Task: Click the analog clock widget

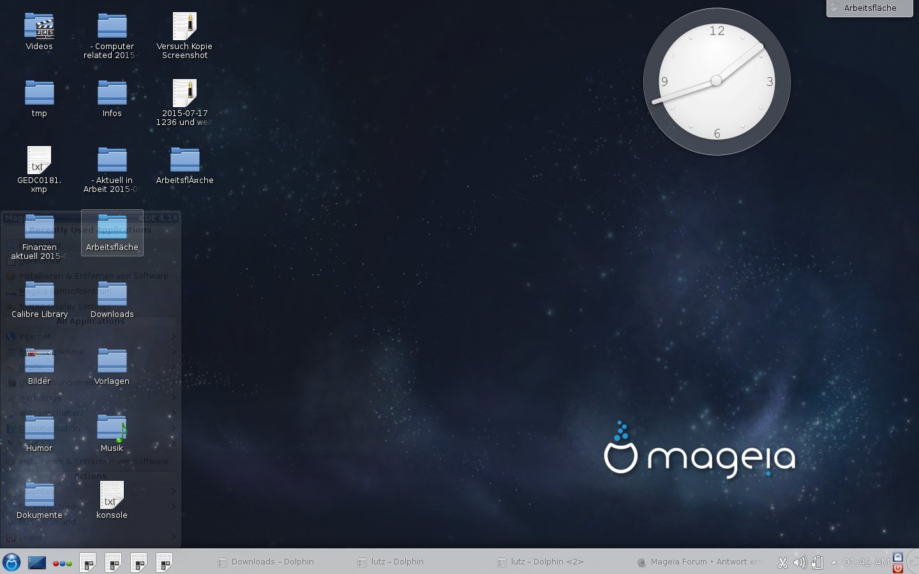Action: point(717,81)
